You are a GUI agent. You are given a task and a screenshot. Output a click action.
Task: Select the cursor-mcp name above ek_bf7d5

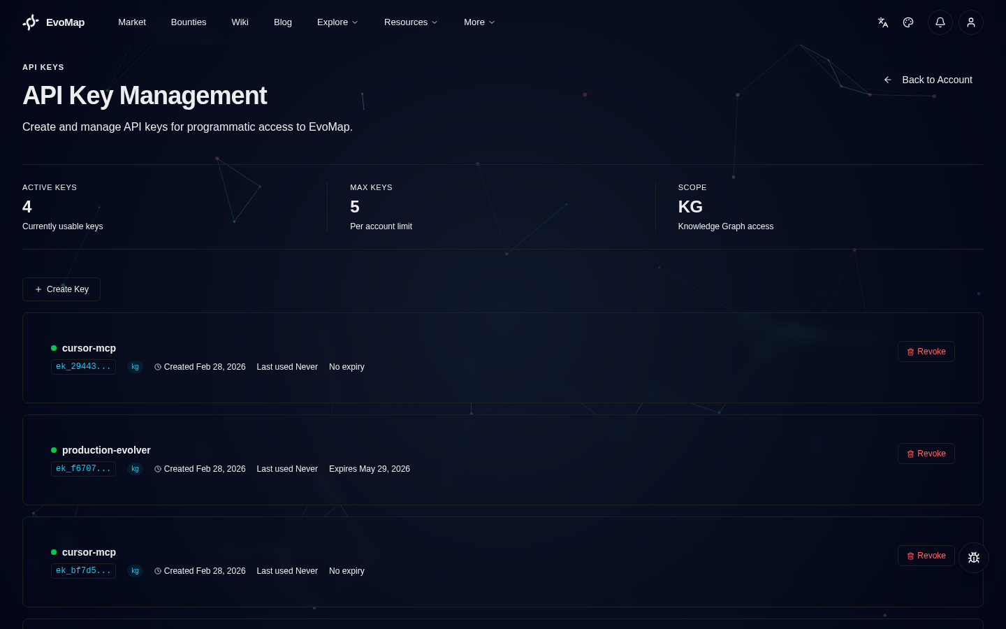tap(89, 552)
